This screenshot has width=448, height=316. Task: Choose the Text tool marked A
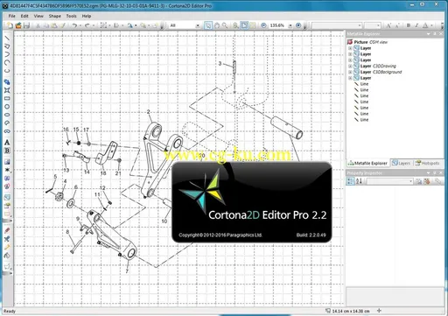pyautogui.click(x=7, y=143)
